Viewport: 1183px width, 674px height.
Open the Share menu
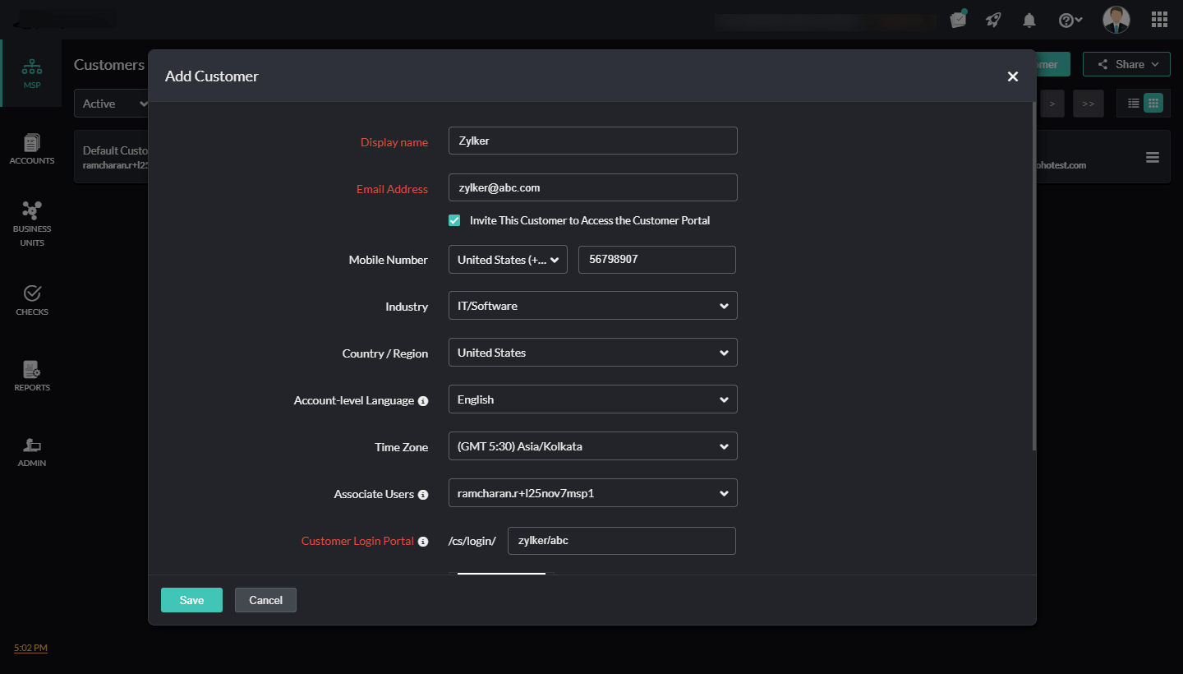[x=1125, y=64]
